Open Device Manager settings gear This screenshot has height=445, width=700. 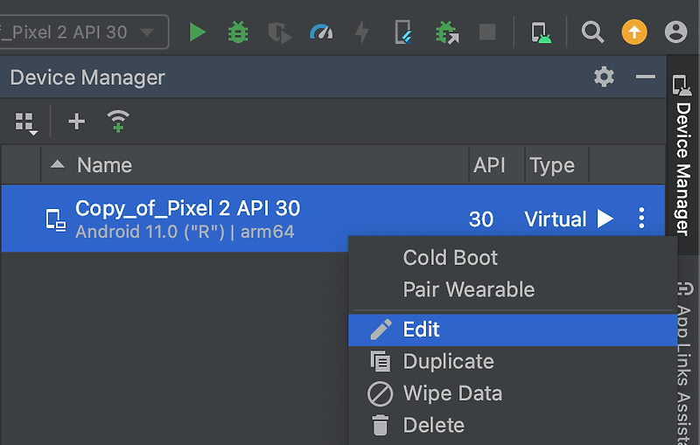pyautogui.click(x=604, y=77)
